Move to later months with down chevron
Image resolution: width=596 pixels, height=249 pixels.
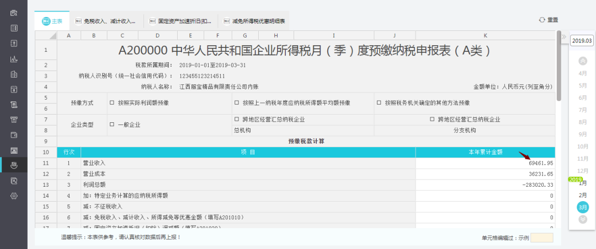pyautogui.click(x=582, y=219)
